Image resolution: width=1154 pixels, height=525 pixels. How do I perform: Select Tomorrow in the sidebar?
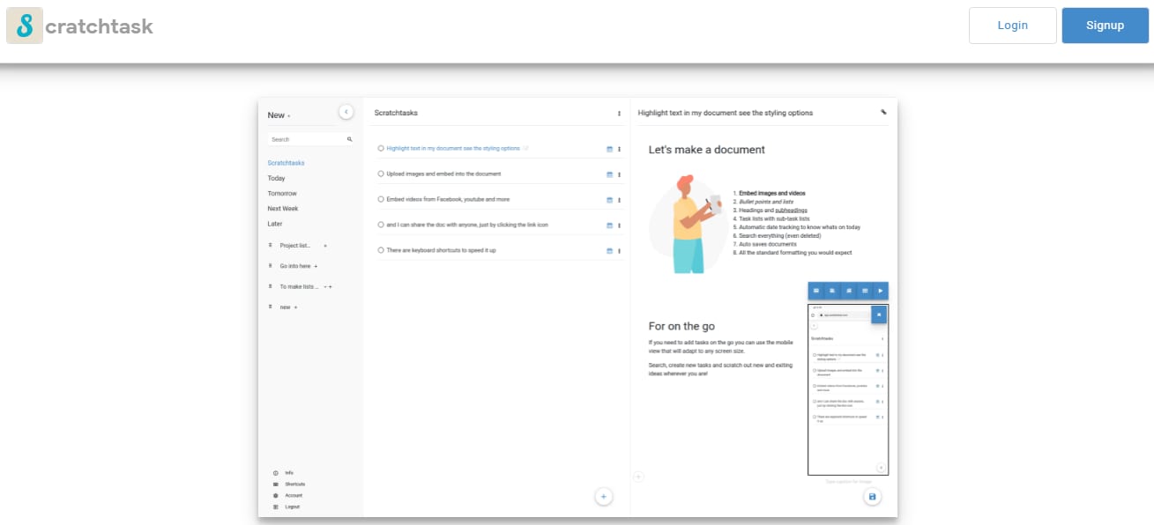[282, 193]
